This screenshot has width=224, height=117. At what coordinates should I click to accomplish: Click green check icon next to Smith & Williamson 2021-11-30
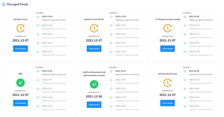coord(111,98)
